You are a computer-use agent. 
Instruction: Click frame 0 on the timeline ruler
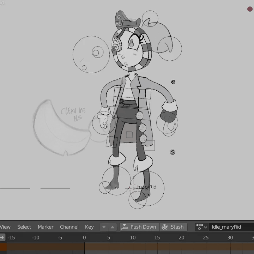[84, 237]
